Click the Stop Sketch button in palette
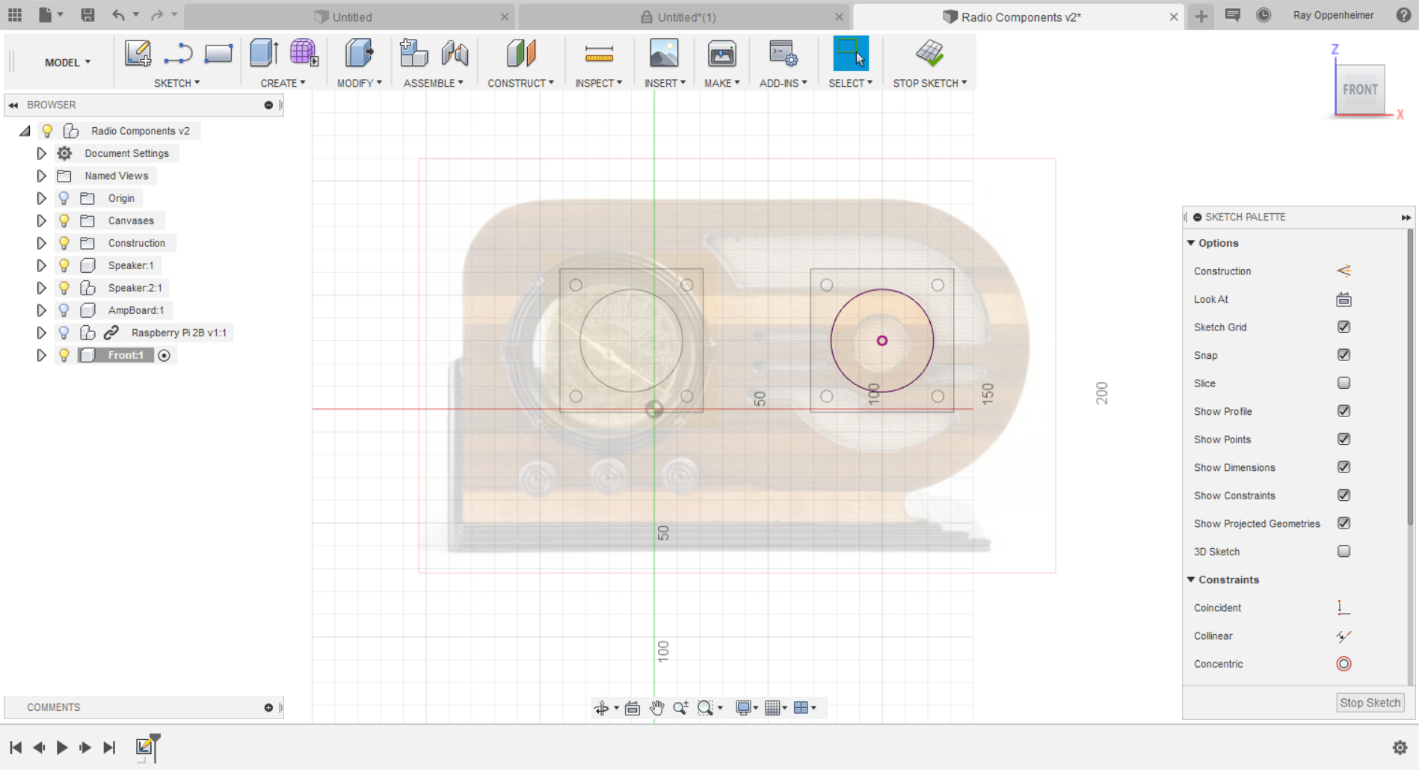Image resolution: width=1419 pixels, height=770 pixels. point(1370,703)
